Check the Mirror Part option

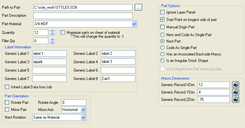click(7, 109)
